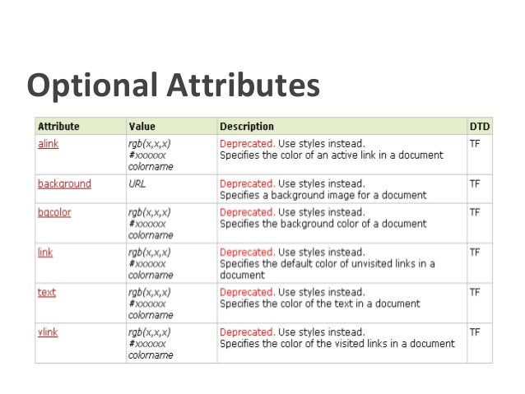Click the DTD column header
Screen dimensions: 525x394
pyautogui.click(x=478, y=127)
